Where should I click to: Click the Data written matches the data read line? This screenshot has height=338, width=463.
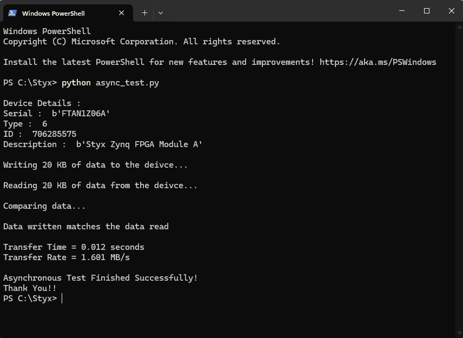click(85, 227)
